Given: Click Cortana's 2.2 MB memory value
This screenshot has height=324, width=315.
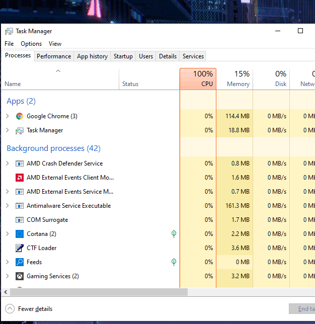Looking at the screenshot, I should tap(241, 234).
